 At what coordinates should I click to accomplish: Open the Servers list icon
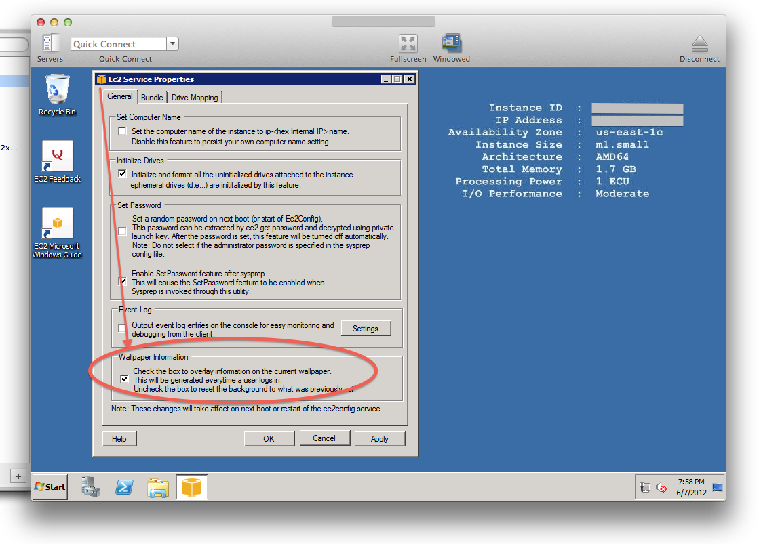coord(50,43)
